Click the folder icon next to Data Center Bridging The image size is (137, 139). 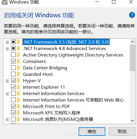click(18, 68)
